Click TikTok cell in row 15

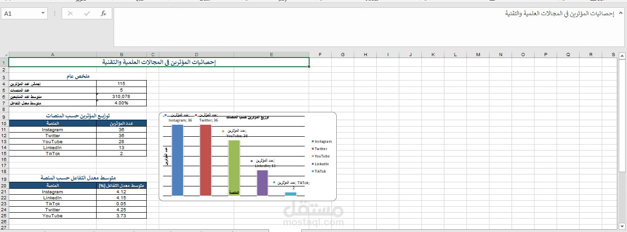tap(52, 153)
